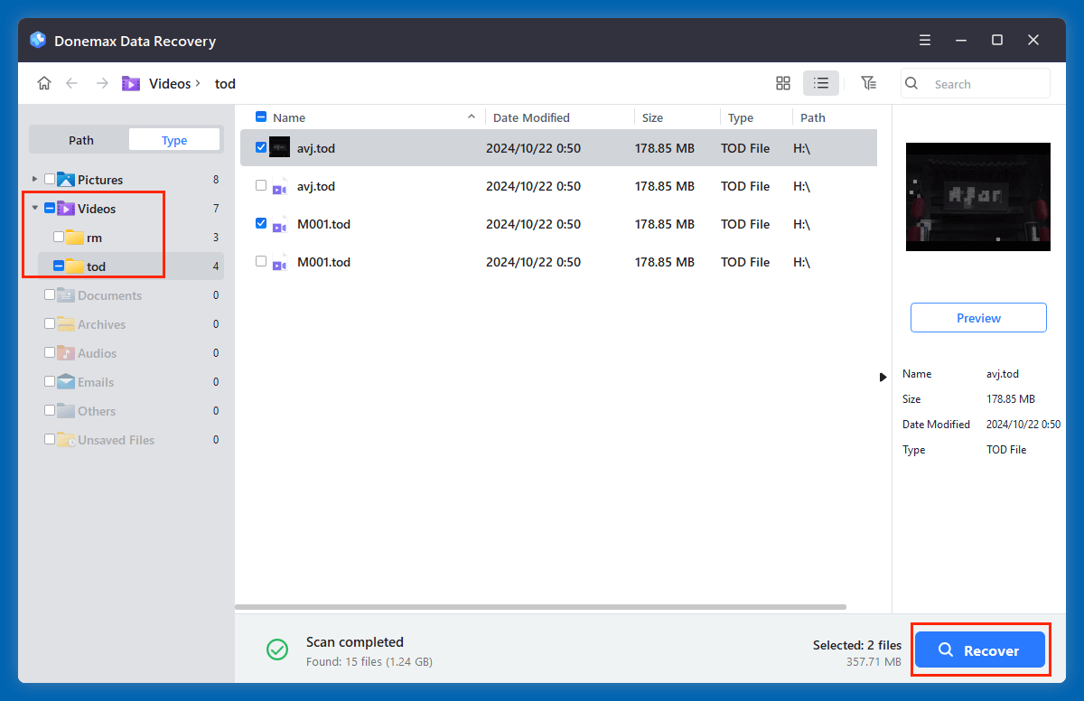Image resolution: width=1084 pixels, height=701 pixels.
Task: Open the Type tab in sidebar
Action: tap(173, 139)
